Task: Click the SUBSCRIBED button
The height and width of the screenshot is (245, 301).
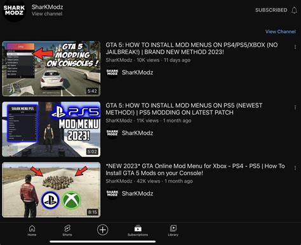Action: coord(271,10)
